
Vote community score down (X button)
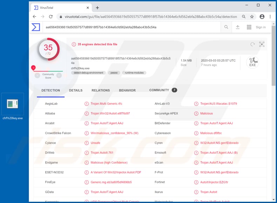[37, 75]
